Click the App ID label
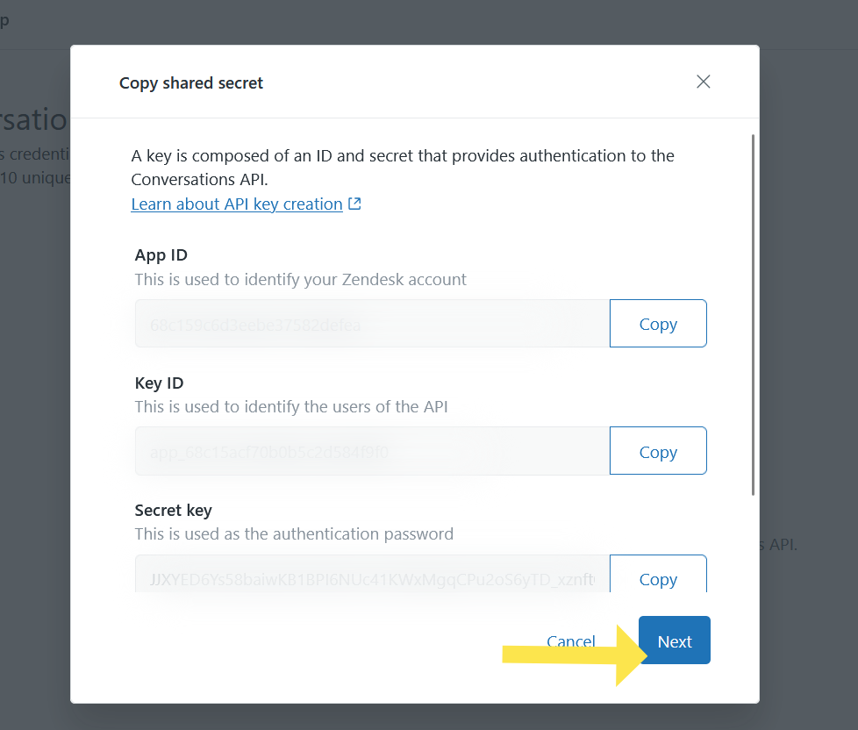Viewport: 858px width, 730px height. (x=161, y=255)
